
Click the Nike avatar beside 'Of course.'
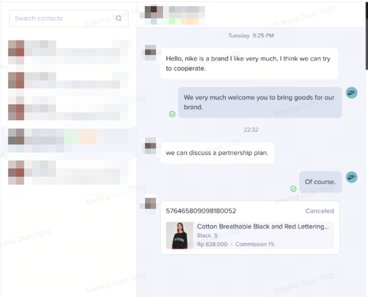pos(351,177)
